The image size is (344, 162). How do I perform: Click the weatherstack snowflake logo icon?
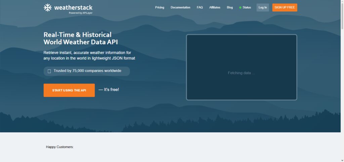pos(48,8)
